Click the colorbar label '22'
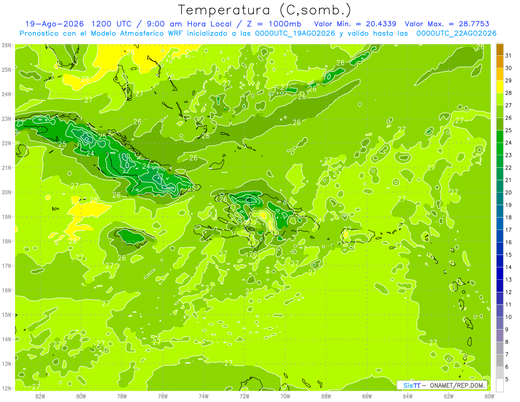The width and height of the screenshot is (520, 402). point(509,168)
